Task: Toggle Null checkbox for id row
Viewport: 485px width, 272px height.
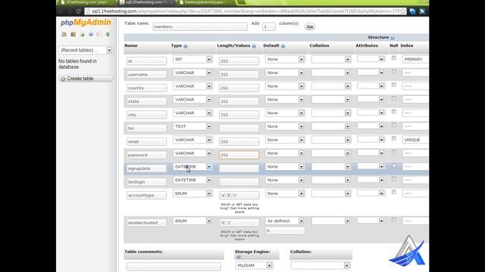Action: [x=394, y=58]
